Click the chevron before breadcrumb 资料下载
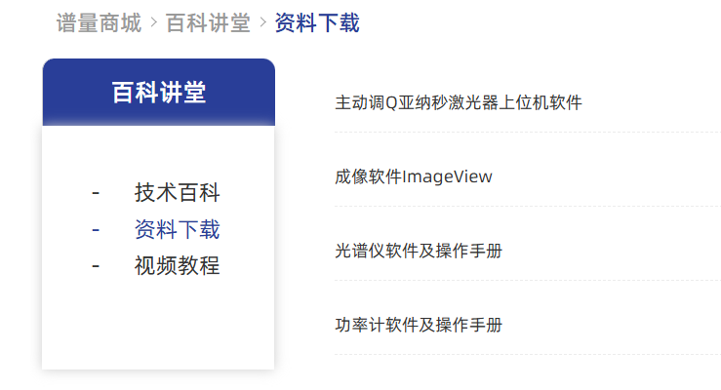This screenshot has width=721, height=390. [x=262, y=23]
